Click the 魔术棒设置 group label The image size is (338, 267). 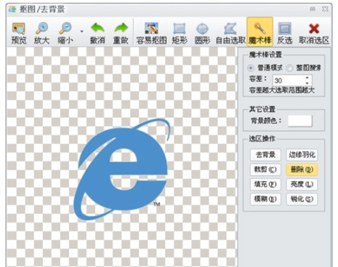(265, 55)
